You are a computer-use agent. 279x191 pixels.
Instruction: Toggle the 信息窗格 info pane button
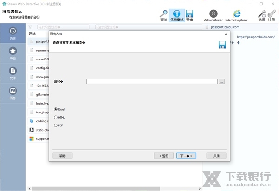(x=177, y=16)
